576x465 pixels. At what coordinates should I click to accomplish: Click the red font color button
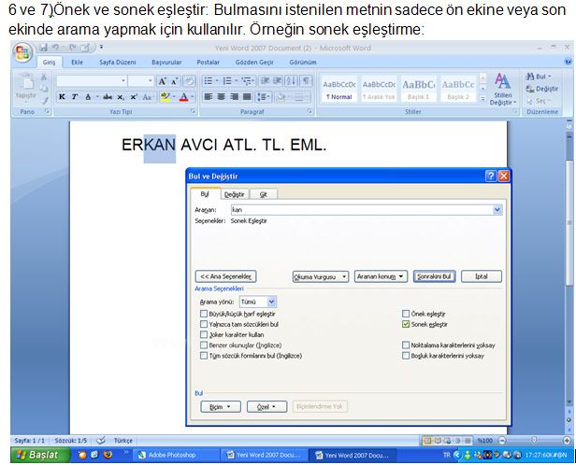click(184, 97)
